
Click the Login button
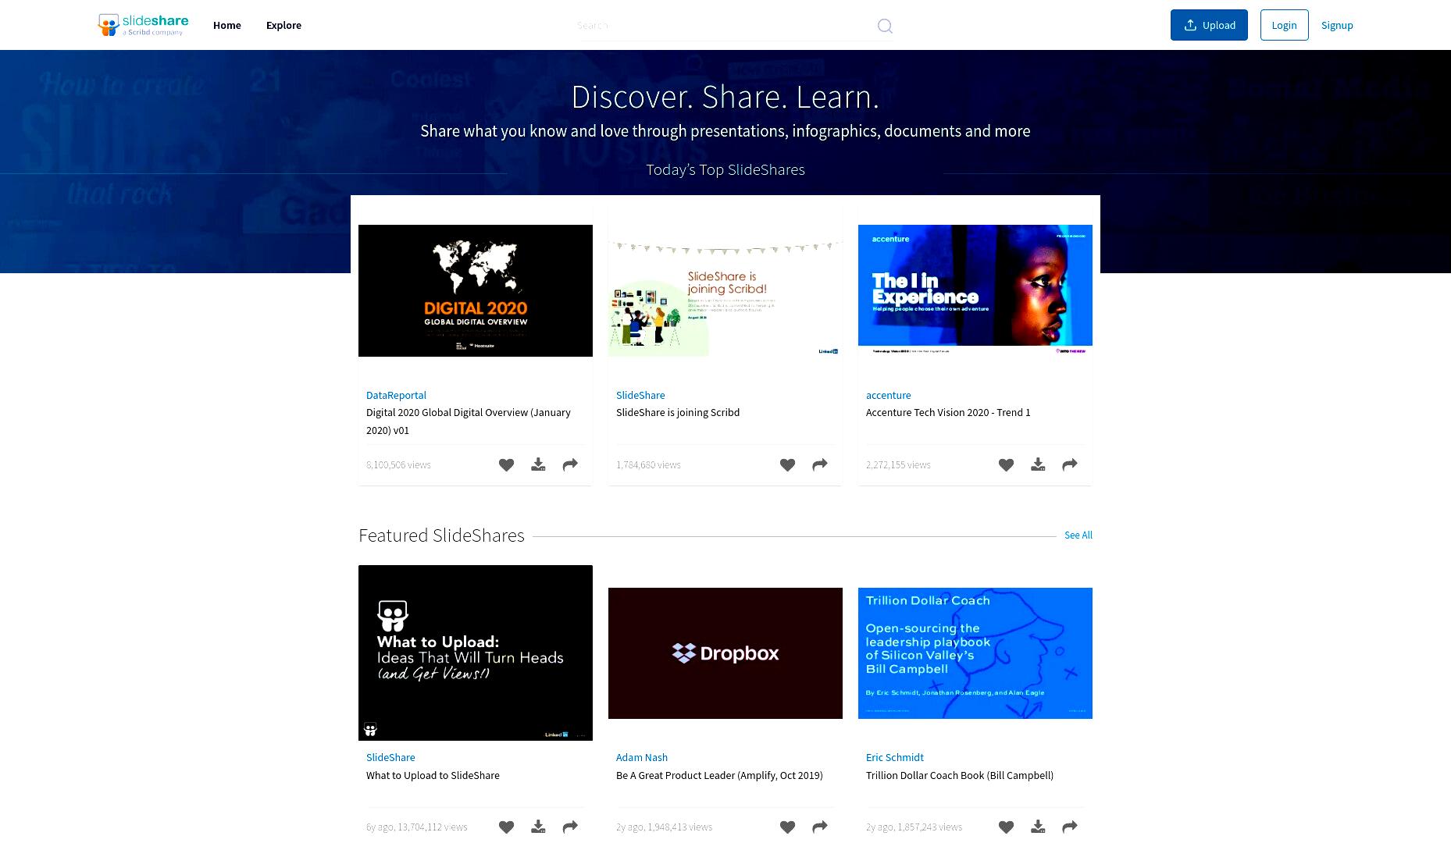point(1284,25)
